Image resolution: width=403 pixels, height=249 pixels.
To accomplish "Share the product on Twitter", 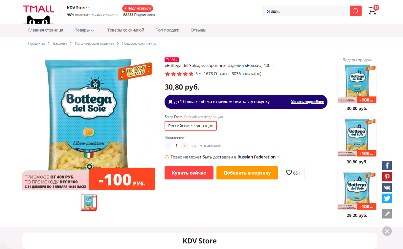I will click(x=387, y=198).
